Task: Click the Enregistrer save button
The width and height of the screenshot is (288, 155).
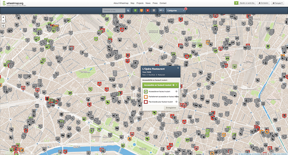Action: [x=171, y=108]
